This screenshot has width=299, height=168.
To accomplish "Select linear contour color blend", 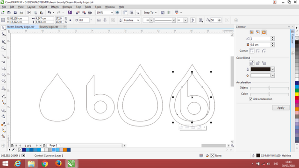I will (251, 63).
